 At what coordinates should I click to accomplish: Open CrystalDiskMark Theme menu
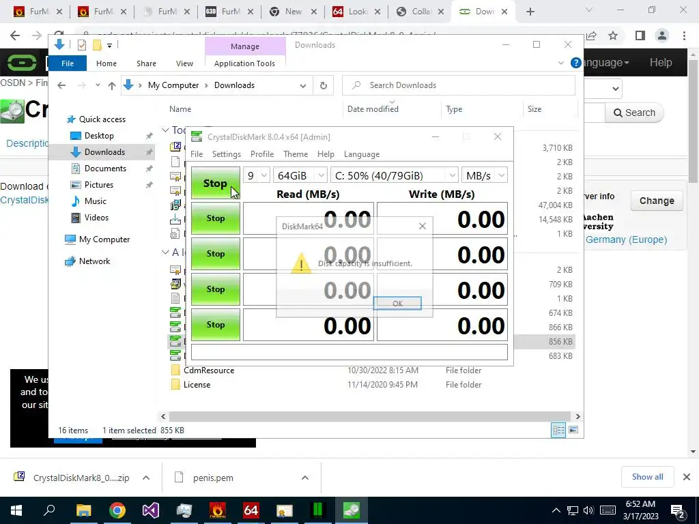click(x=296, y=154)
